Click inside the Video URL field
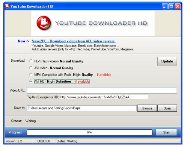Image resolution: width=184 pixels, height=147 pixels. coord(102,91)
